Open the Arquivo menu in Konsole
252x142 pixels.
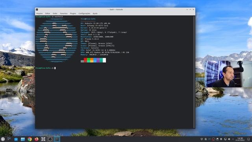(x=39, y=13)
